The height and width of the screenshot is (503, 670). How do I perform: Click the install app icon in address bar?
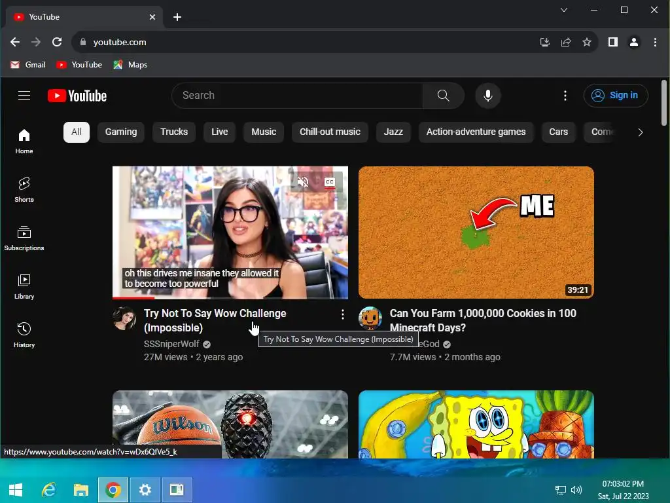[x=544, y=42]
